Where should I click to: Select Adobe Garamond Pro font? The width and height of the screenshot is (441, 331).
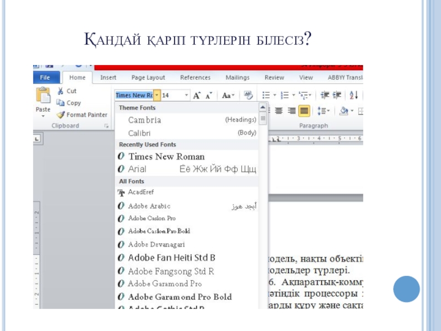pyautogui.click(x=187, y=284)
